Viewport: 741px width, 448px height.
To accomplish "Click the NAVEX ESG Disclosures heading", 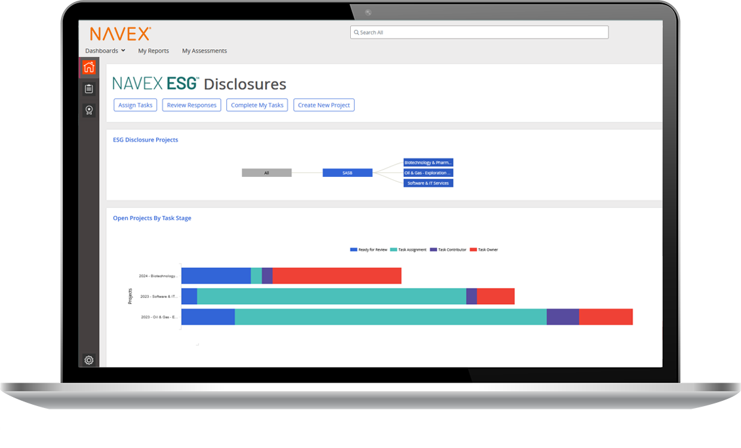I will point(199,84).
